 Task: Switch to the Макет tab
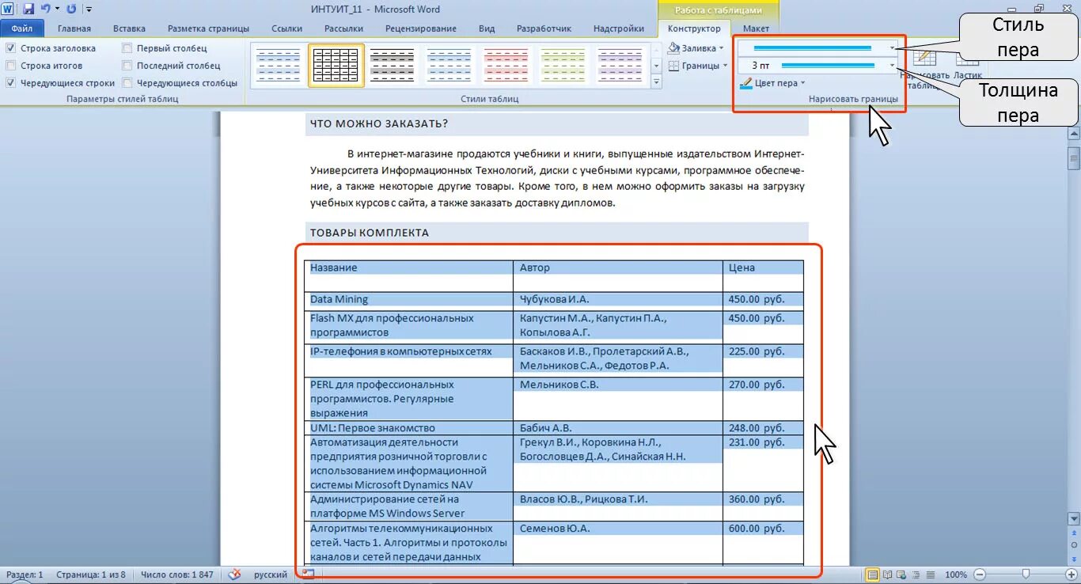(756, 28)
